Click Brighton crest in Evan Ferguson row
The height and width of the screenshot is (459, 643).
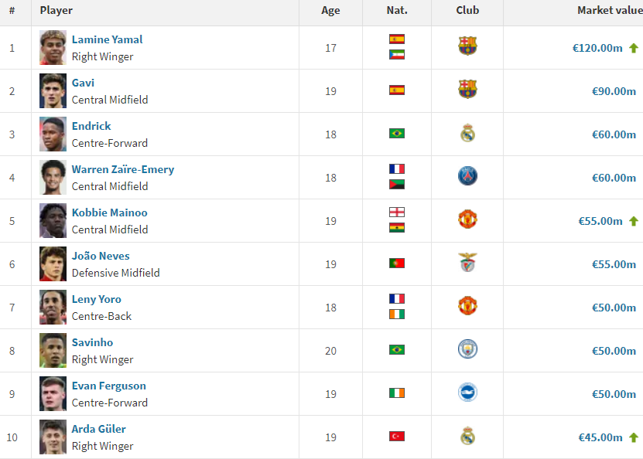click(x=467, y=393)
